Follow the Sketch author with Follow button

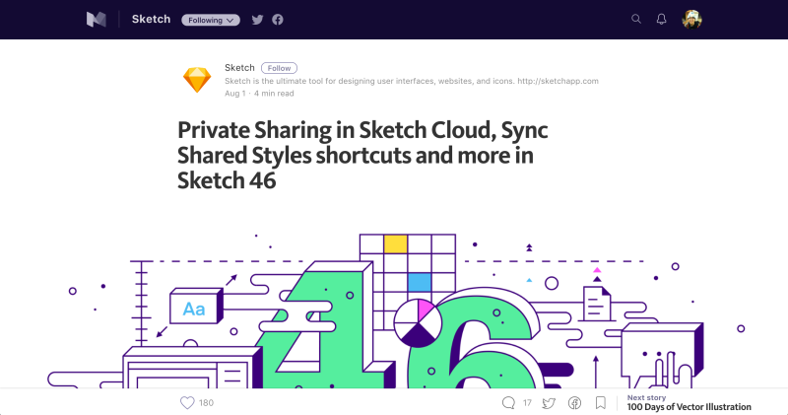[x=279, y=68]
